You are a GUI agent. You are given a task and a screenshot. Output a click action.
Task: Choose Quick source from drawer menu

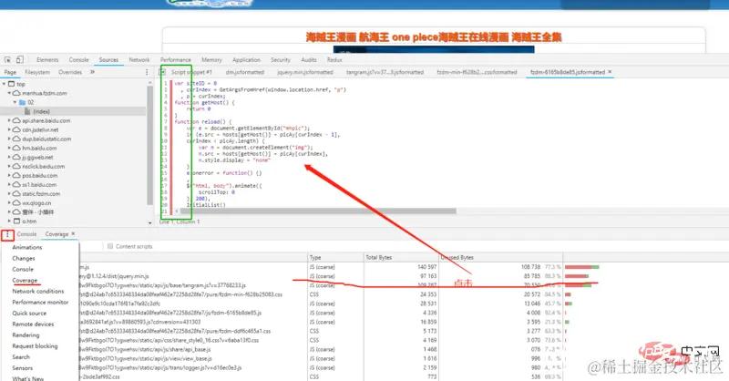[x=29, y=313]
